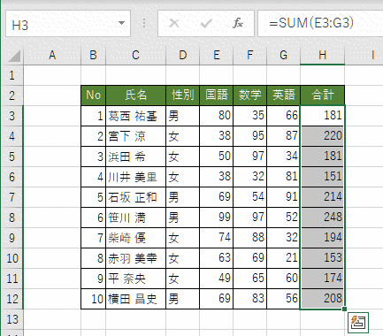The image size is (383, 336).
Task: Select column C header
Action: pos(135,55)
